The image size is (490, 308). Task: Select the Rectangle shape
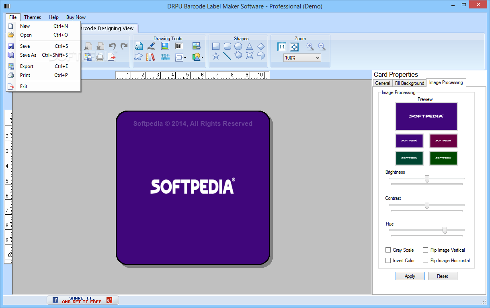coord(216,46)
